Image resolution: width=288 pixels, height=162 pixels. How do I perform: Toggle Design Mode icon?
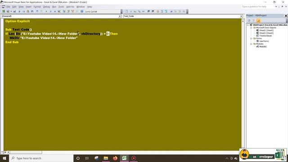click(x=59, y=11)
